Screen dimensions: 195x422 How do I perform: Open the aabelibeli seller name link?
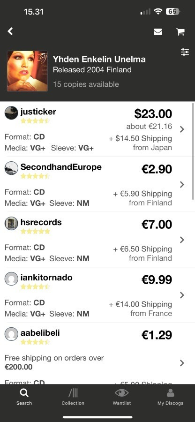pos(40,333)
